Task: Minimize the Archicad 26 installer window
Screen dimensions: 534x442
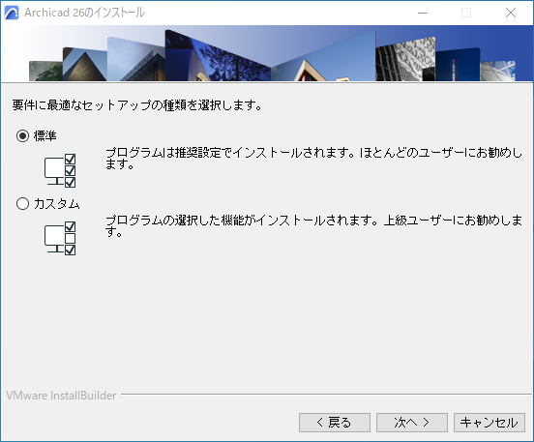Action: tap(423, 13)
